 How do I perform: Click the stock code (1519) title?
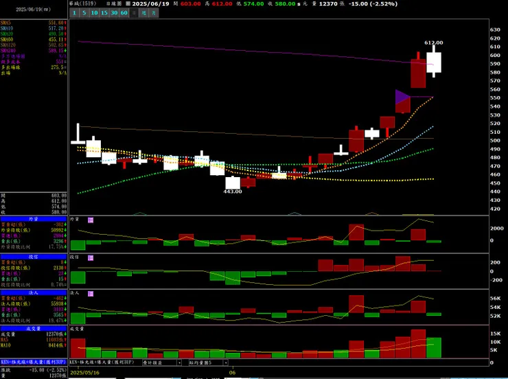82,3
